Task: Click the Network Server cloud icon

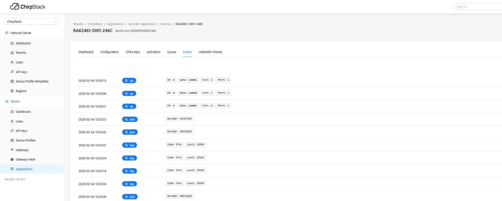Action: click(7, 33)
